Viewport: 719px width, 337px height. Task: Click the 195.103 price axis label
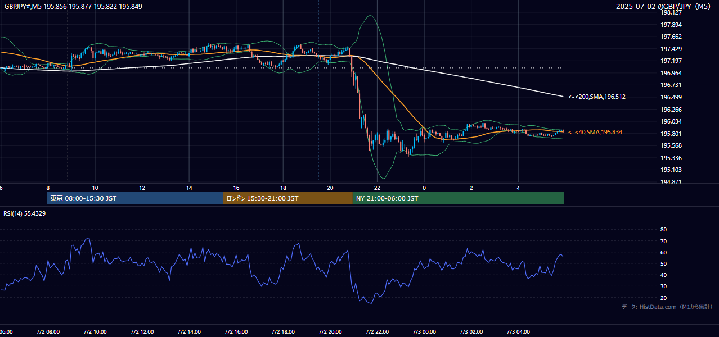coord(671,170)
